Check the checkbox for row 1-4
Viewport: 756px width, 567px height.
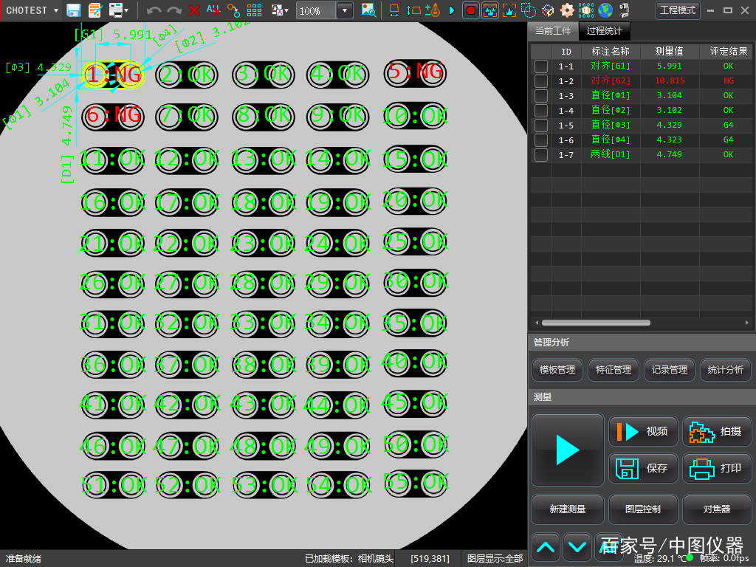pyautogui.click(x=541, y=111)
